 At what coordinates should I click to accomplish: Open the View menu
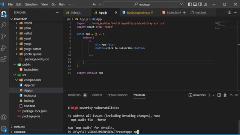pos(44,4)
